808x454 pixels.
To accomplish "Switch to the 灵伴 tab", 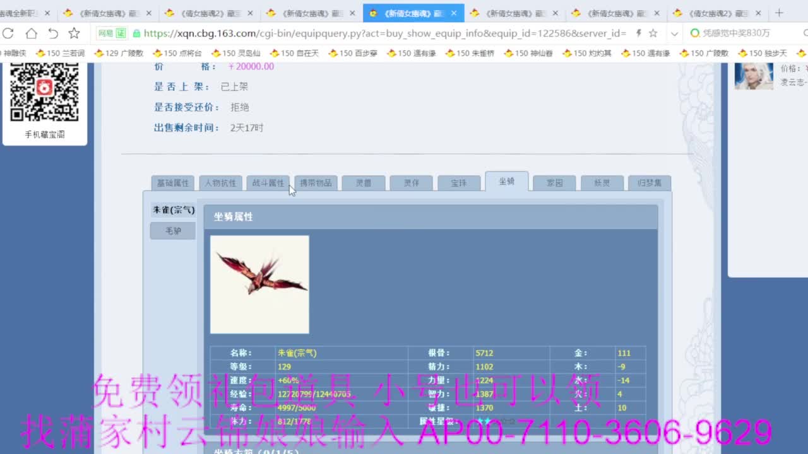I will (x=412, y=183).
